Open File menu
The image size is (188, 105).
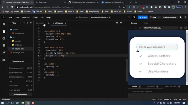11,17
